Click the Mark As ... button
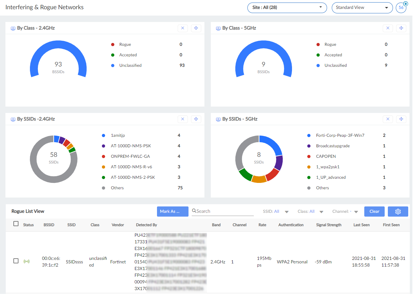This screenshot has width=413, height=299. pyautogui.click(x=173, y=211)
